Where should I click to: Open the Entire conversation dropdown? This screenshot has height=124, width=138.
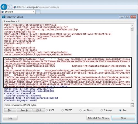132,105
